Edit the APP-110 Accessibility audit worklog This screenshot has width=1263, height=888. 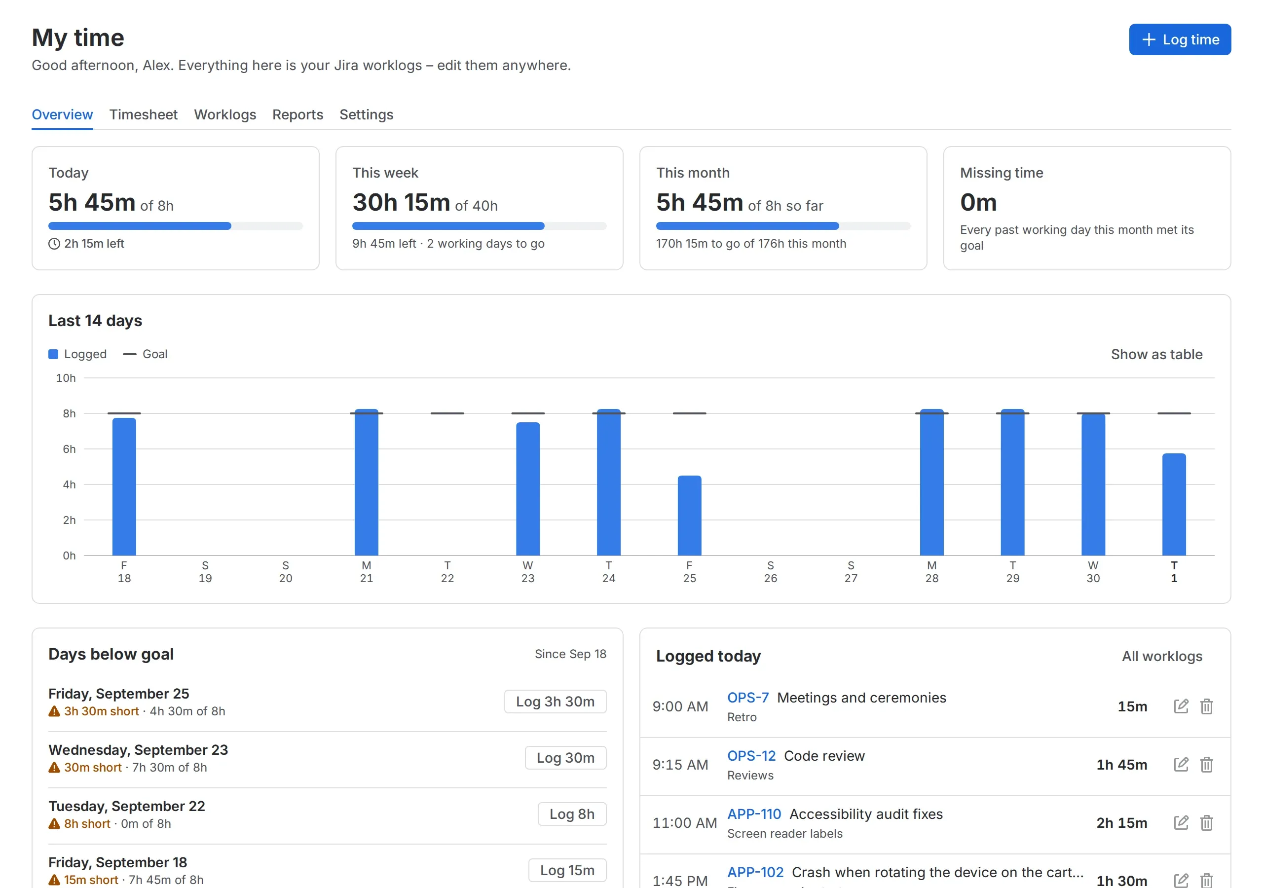coord(1181,823)
